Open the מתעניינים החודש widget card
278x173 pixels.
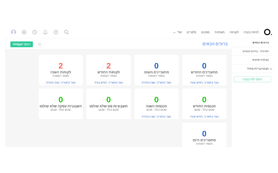pos(204,69)
